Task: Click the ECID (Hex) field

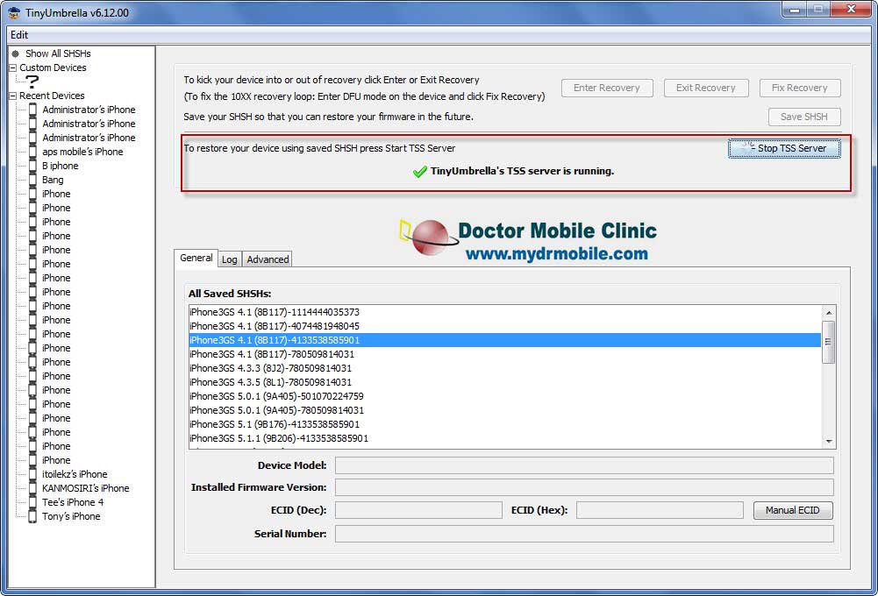Action: point(660,510)
